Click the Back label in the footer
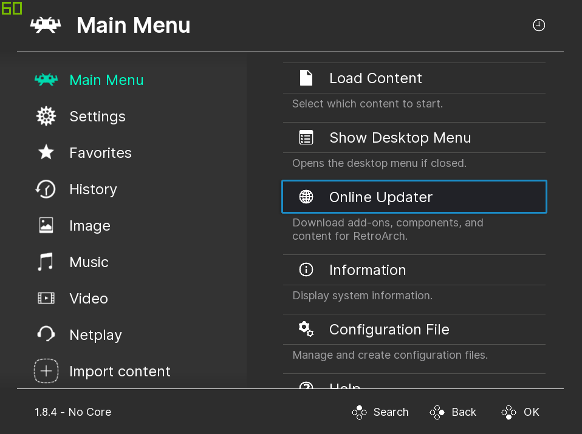Screen dimensions: 582x434 pos(464,412)
